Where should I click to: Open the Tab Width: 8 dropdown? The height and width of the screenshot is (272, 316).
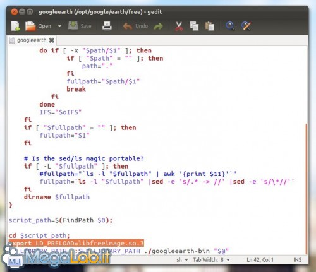click(x=211, y=260)
